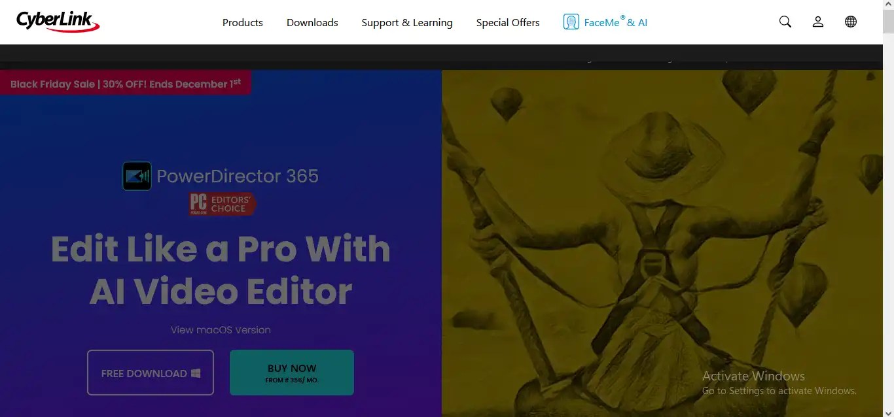Follow the View macOS Version link
The width and height of the screenshot is (894, 417).
221,330
